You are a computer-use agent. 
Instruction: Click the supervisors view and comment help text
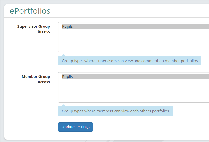[x=130, y=61]
